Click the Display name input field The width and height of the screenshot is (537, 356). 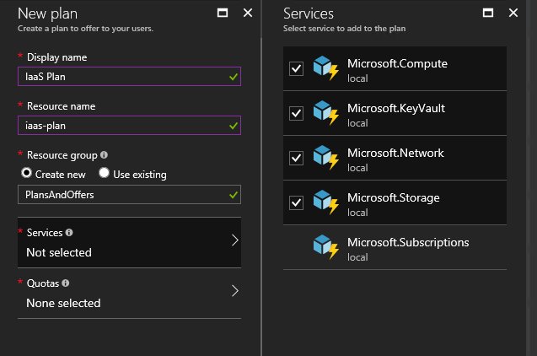(129, 77)
